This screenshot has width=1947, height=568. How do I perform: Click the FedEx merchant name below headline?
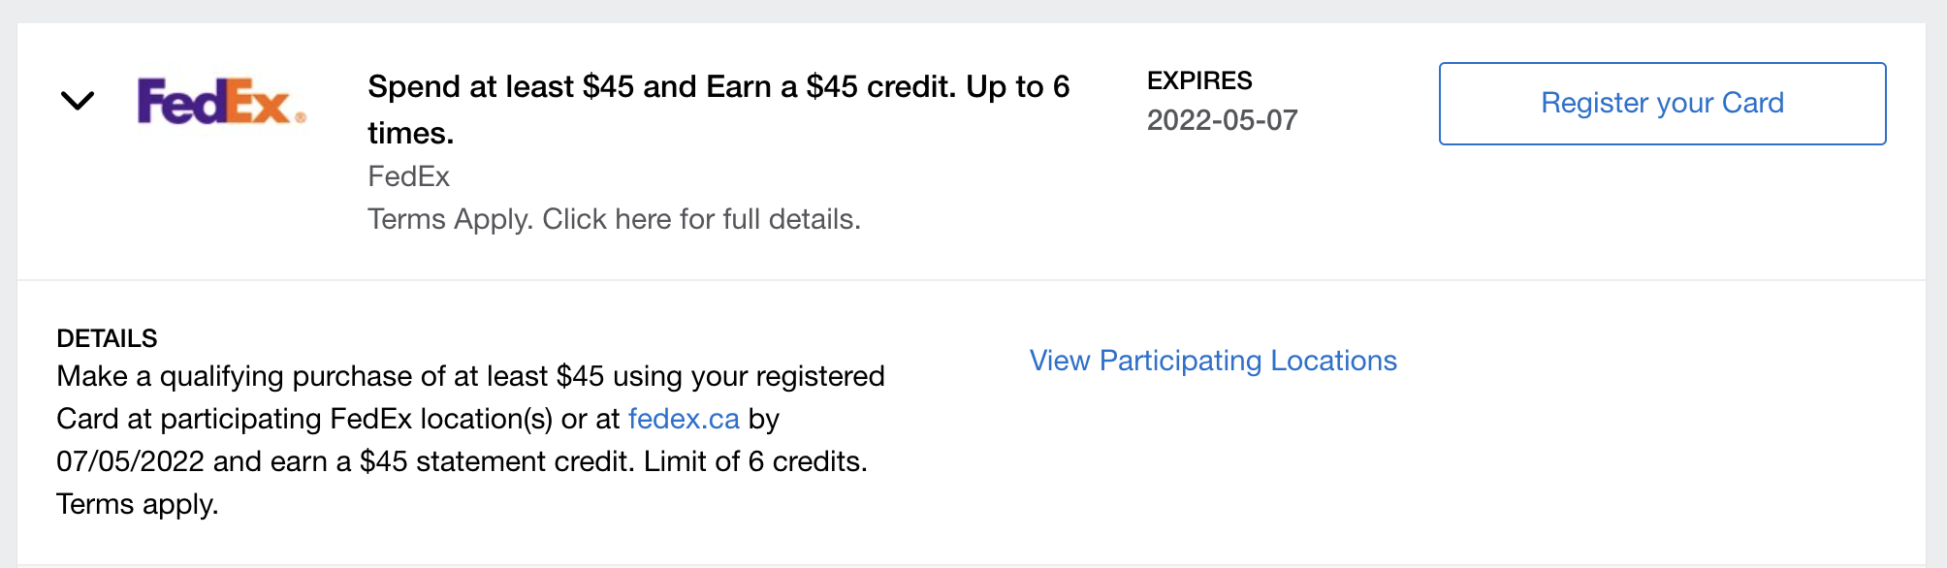click(x=408, y=176)
